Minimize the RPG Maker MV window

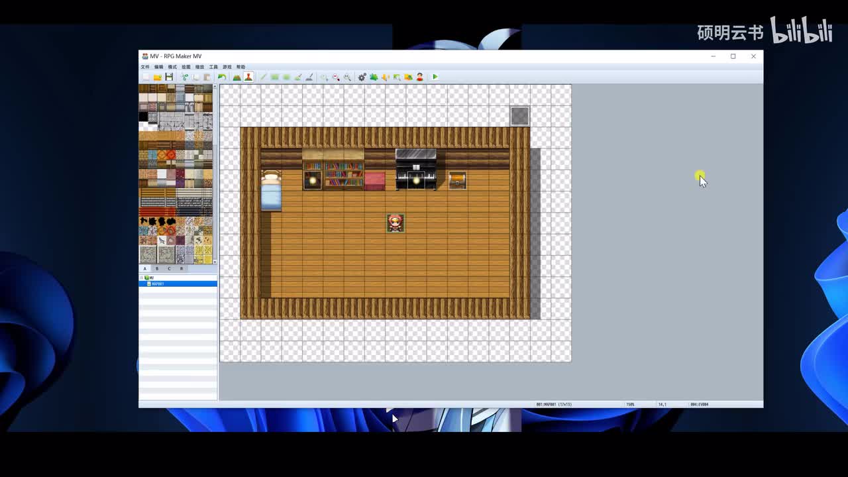pyautogui.click(x=713, y=56)
